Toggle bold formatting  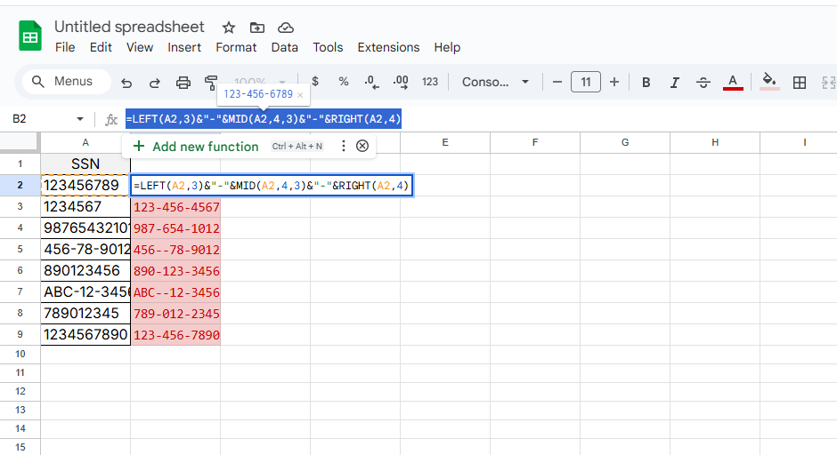(646, 83)
